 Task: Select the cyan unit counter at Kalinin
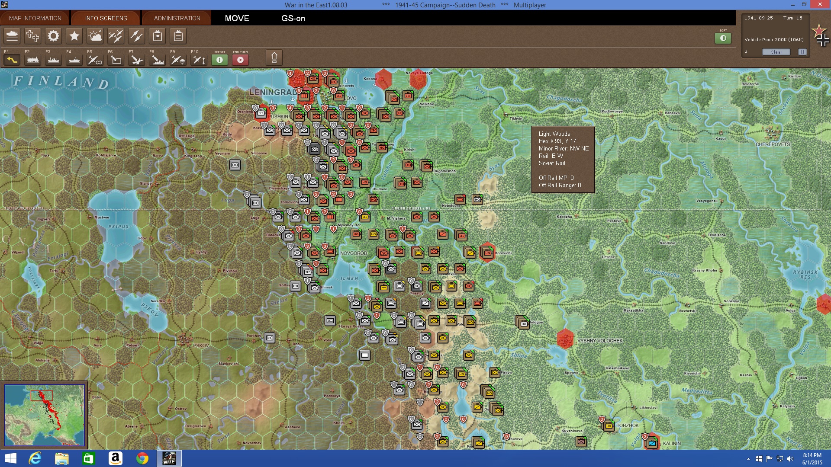(x=652, y=442)
